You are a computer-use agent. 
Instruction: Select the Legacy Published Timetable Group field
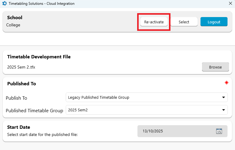click(x=141, y=97)
